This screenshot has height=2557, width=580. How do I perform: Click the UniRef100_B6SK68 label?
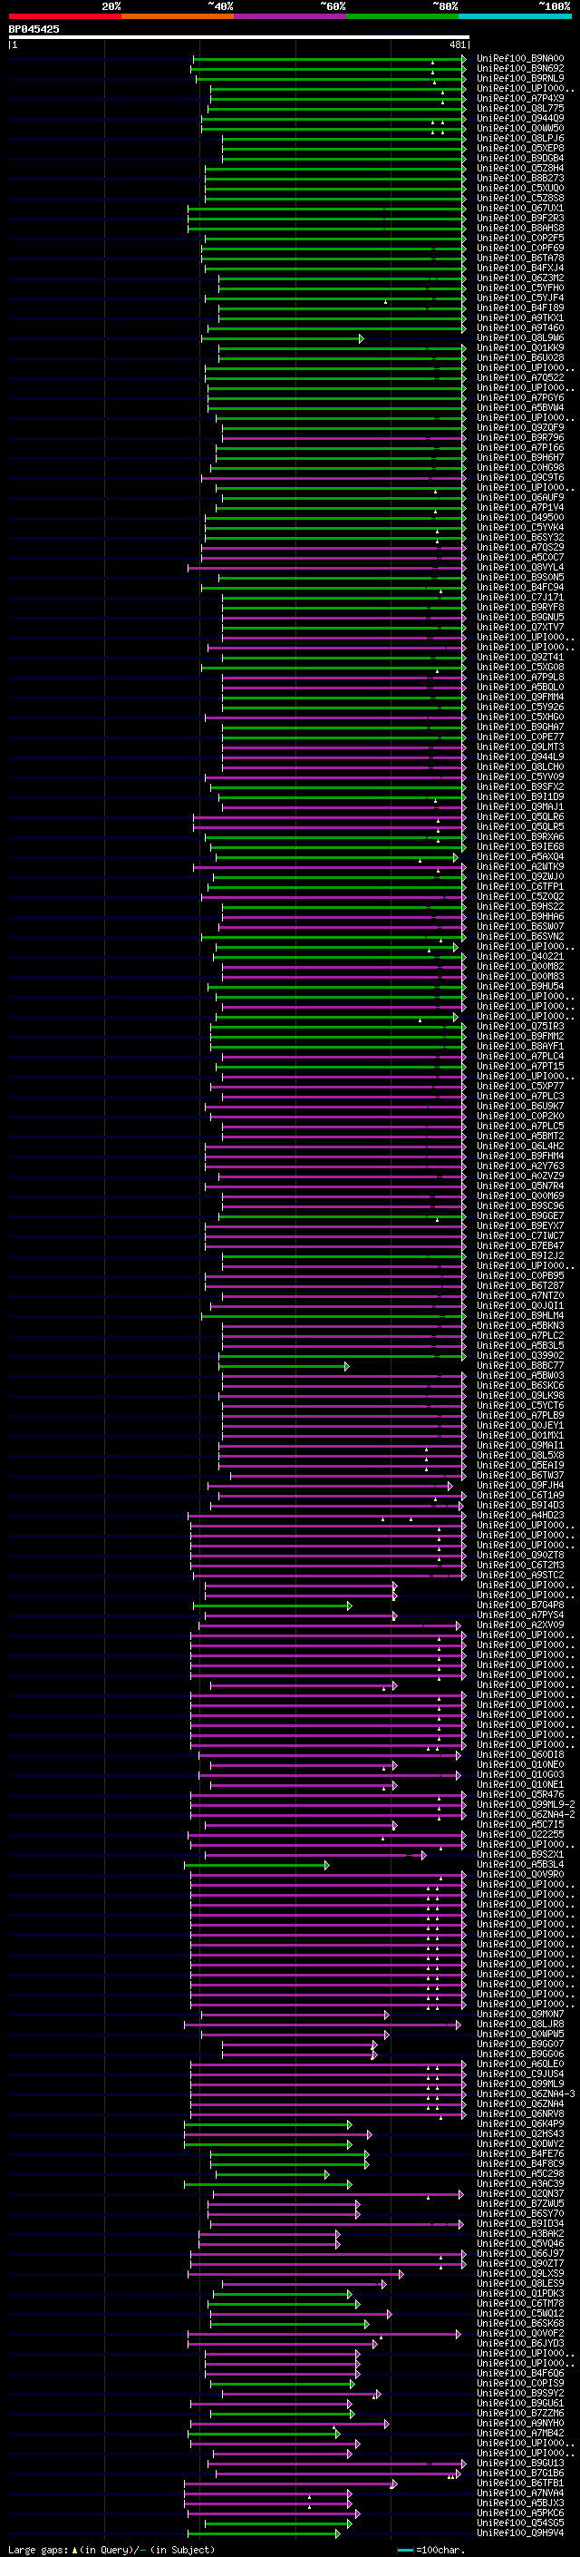click(x=520, y=2323)
